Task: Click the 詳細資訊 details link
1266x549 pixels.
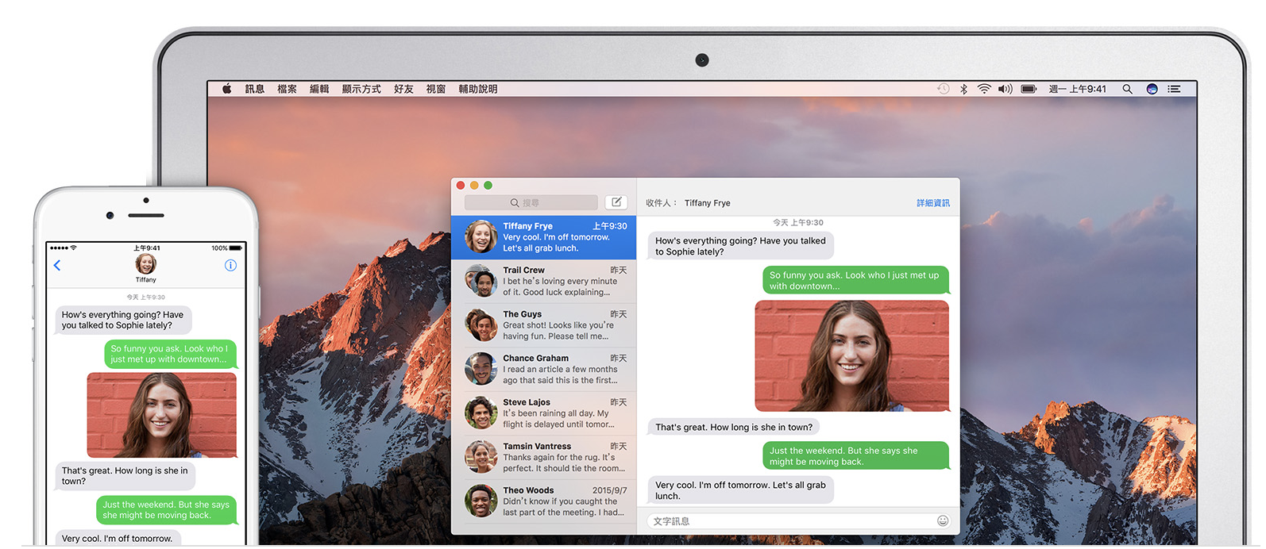Action: point(932,203)
